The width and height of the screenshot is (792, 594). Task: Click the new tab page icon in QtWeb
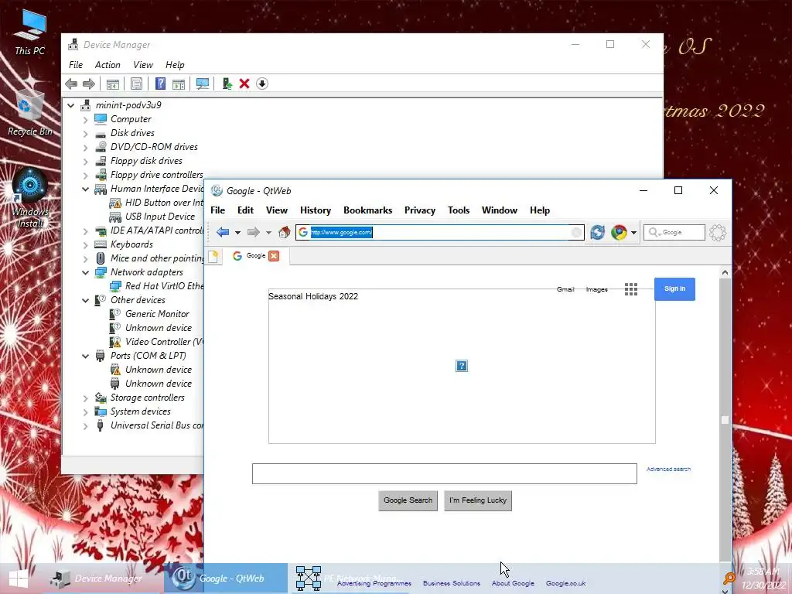(x=213, y=256)
